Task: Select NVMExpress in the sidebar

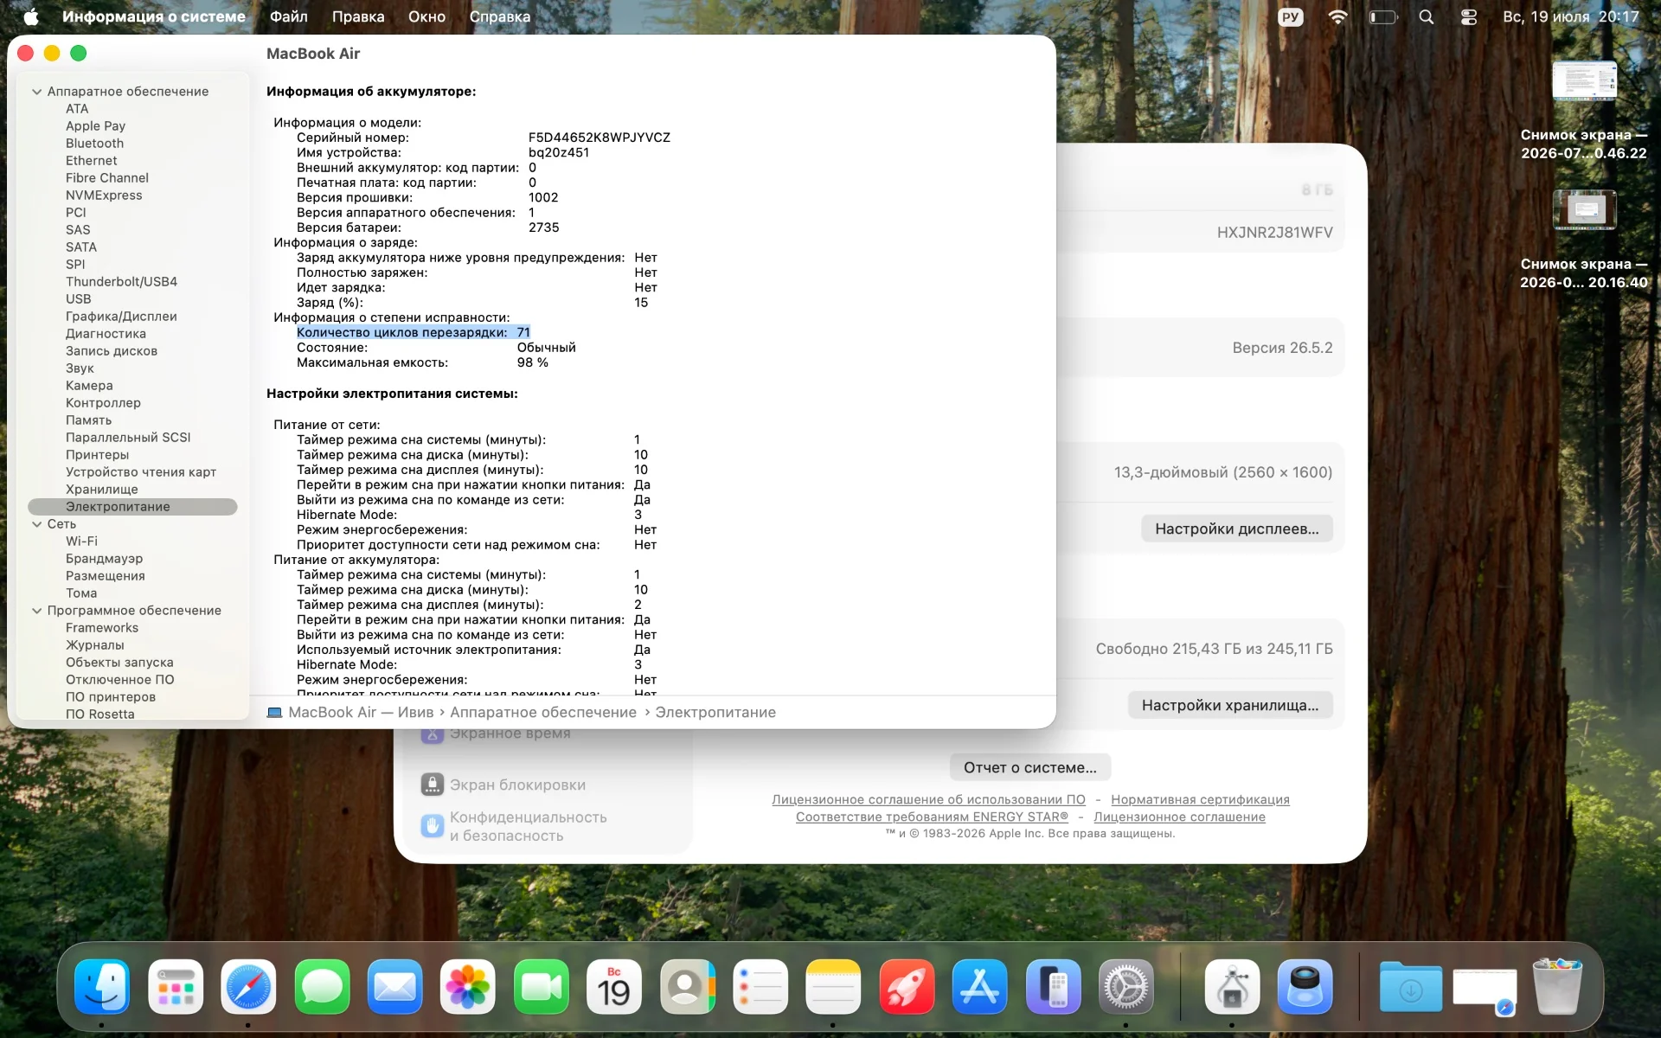Action: [104, 195]
